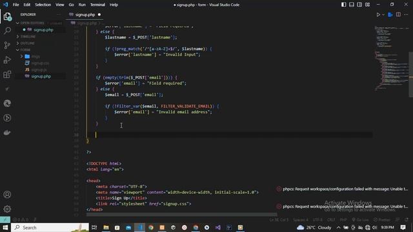Open the Help menu

(x=114, y=5)
